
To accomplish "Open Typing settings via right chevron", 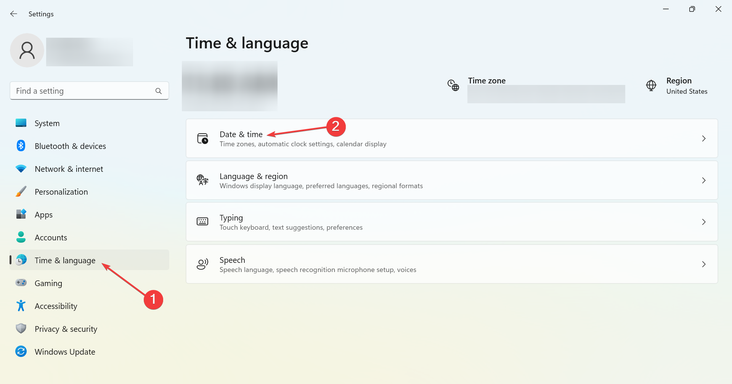I will pyautogui.click(x=704, y=222).
